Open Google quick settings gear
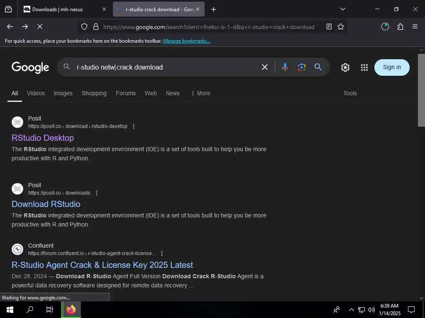 click(345, 67)
